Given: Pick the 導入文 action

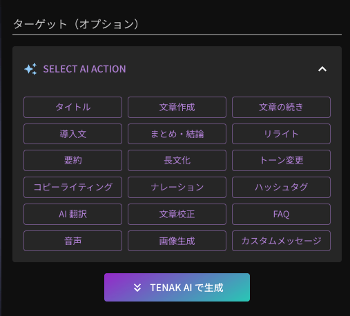Looking at the screenshot, I should [72, 134].
